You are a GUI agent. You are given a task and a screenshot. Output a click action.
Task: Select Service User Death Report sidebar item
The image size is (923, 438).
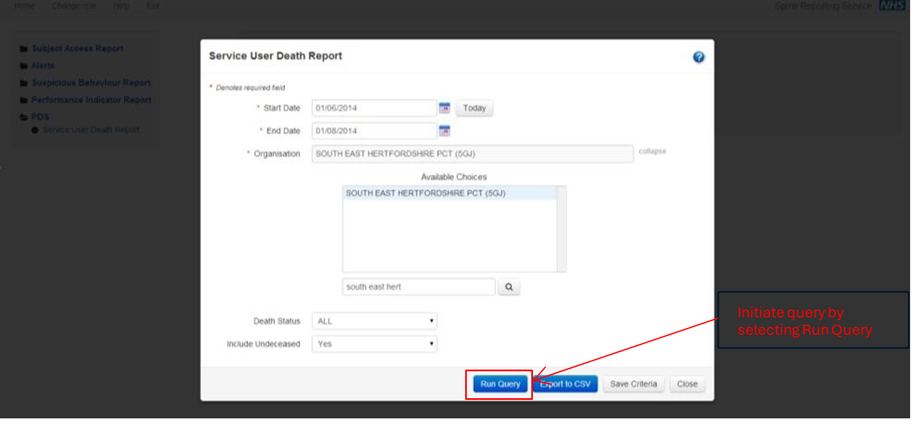coord(91,130)
